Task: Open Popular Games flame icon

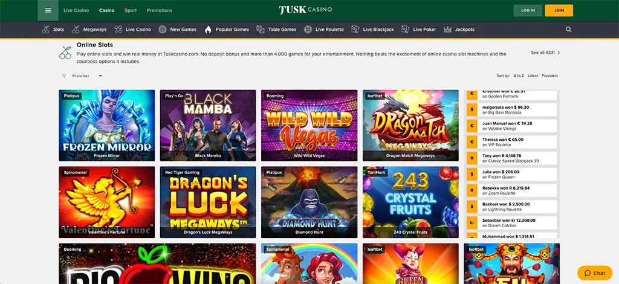Action: [208, 29]
